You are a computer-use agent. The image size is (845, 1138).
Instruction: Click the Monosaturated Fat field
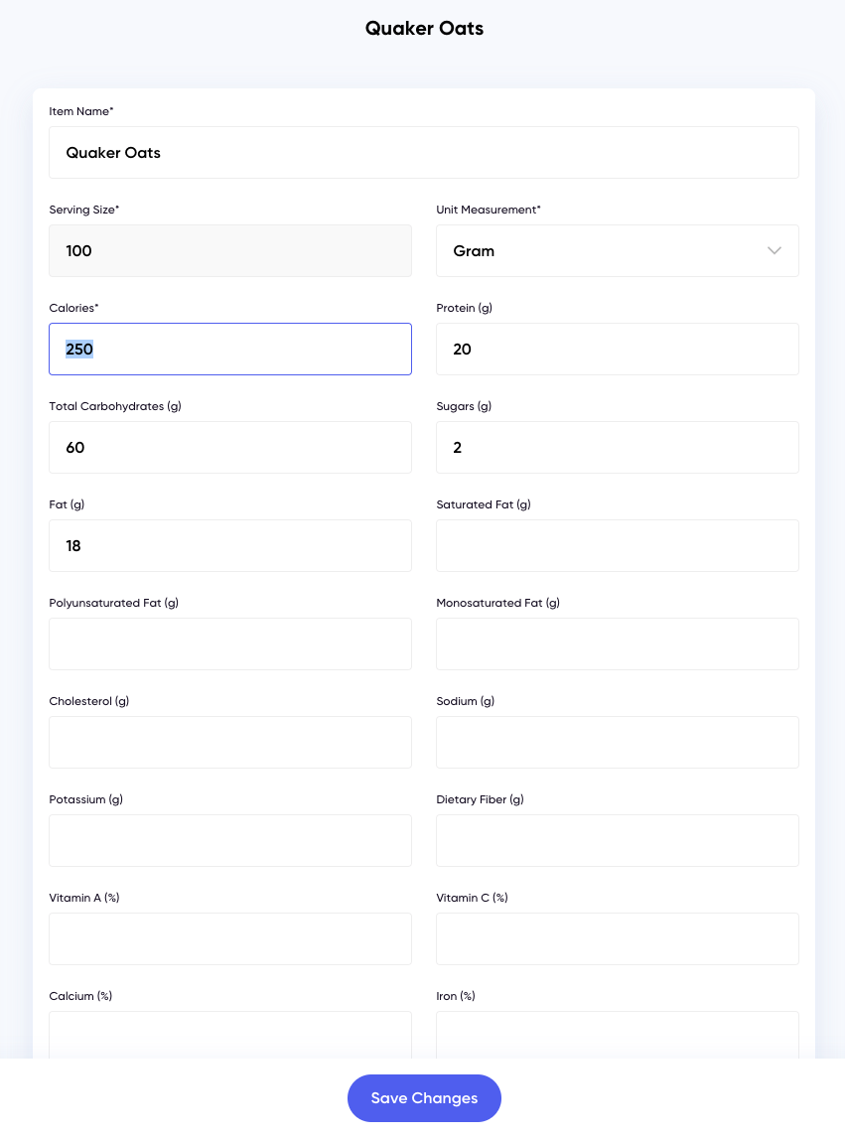[617, 643]
